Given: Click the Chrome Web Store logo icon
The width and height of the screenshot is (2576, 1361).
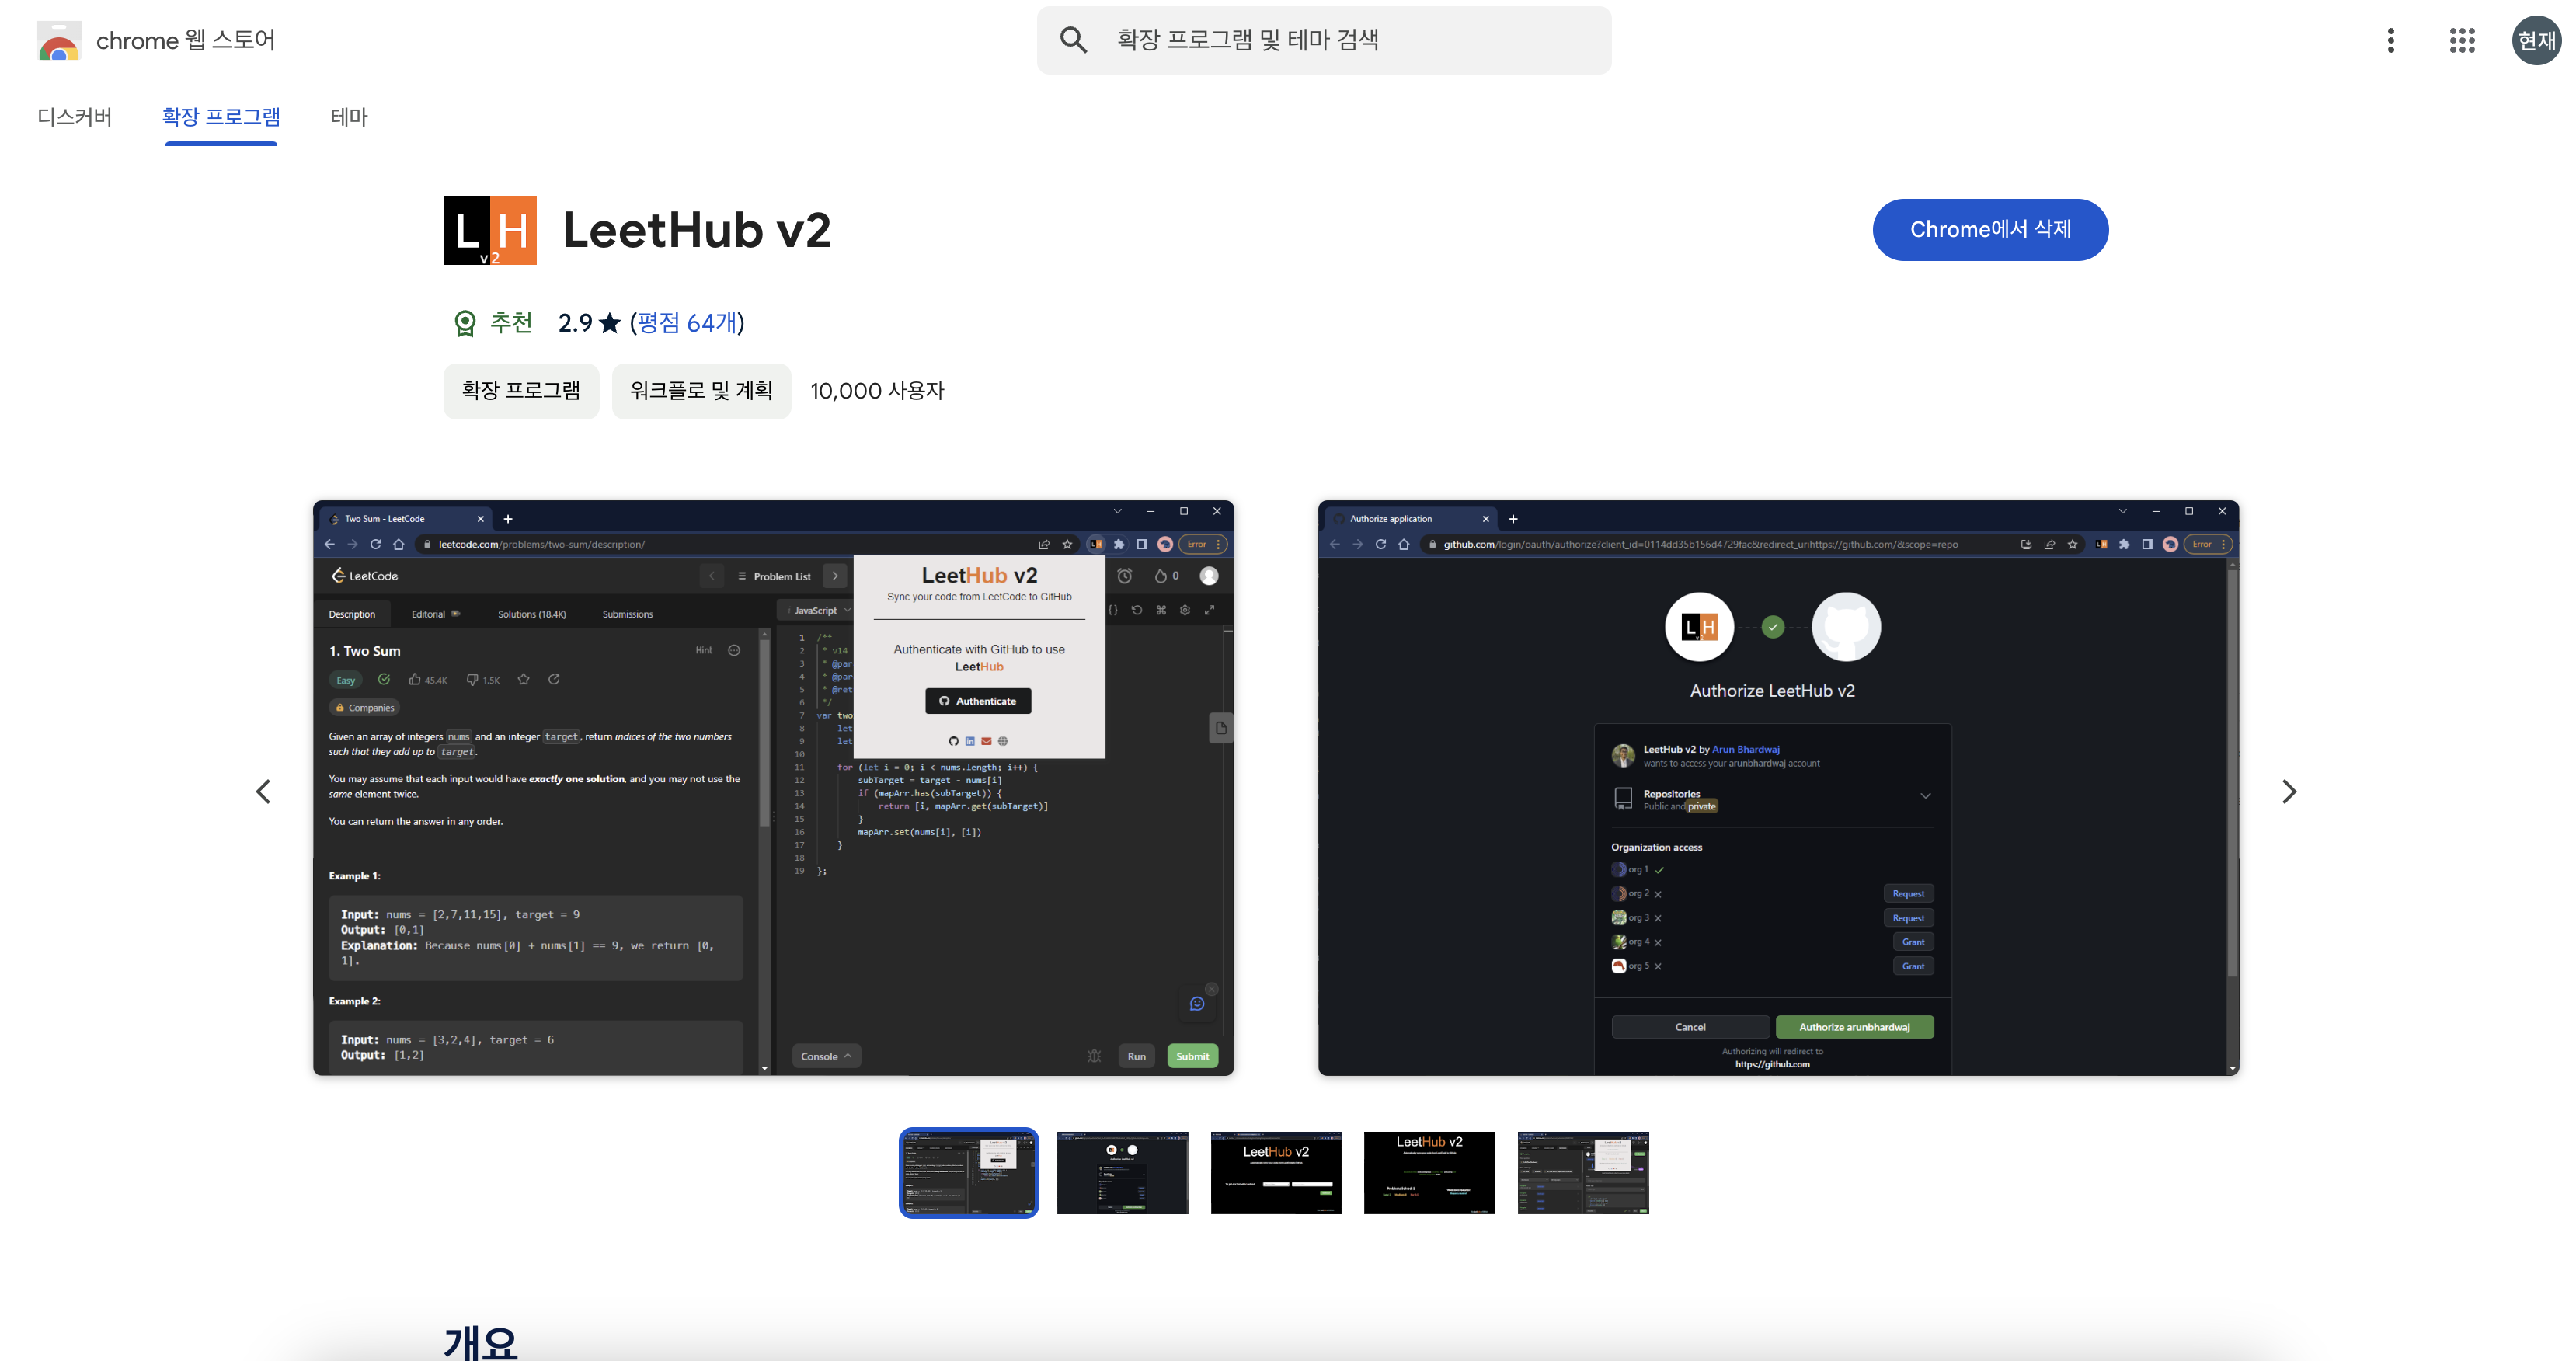Looking at the screenshot, I should tap(58, 41).
